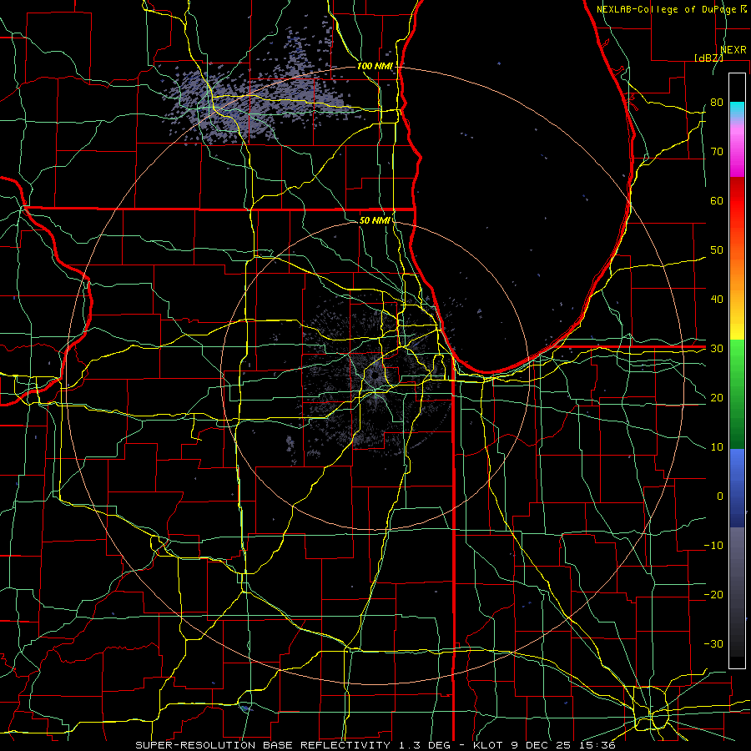Click the 30 value on dBZ scale
Image resolution: width=751 pixels, height=751 pixels.
pos(717,349)
